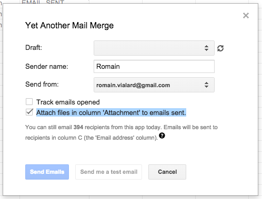This screenshot has width=262, height=199.
Task: Click the highlighted Attach files label text
Action: pos(111,112)
